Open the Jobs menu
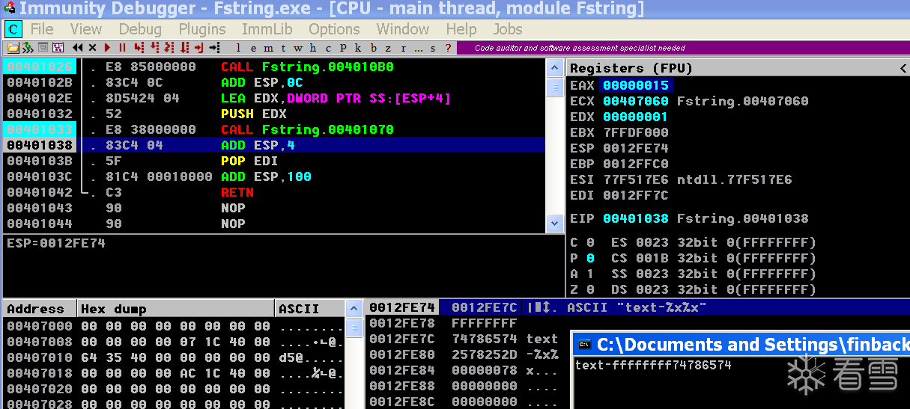910x409 pixels. 508,29
